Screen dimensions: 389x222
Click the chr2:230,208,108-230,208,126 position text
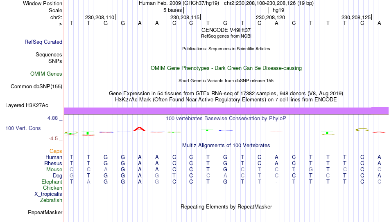point(269,3)
